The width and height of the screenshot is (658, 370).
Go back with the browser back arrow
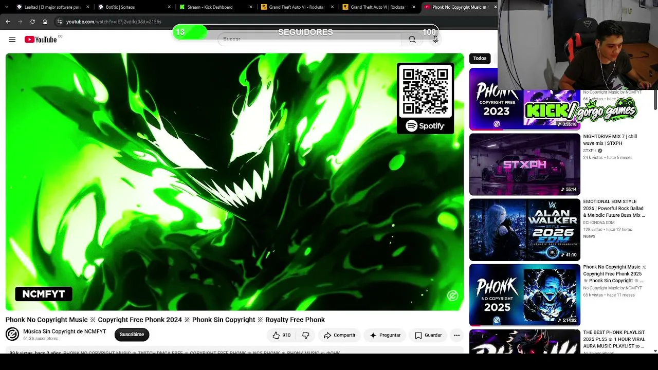point(8,22)
